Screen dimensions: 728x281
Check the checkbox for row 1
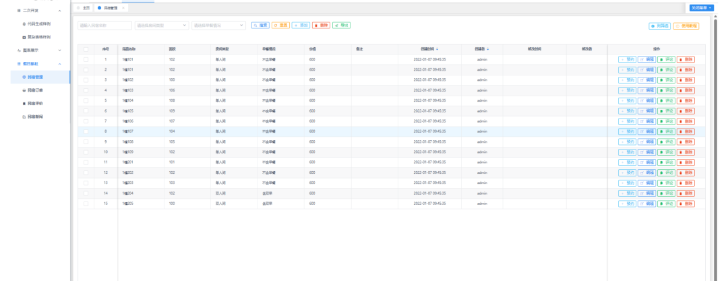pos(86,59)
